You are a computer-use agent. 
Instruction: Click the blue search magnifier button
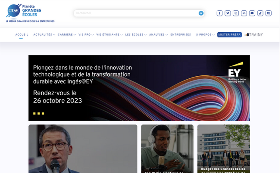coord(201,13)
